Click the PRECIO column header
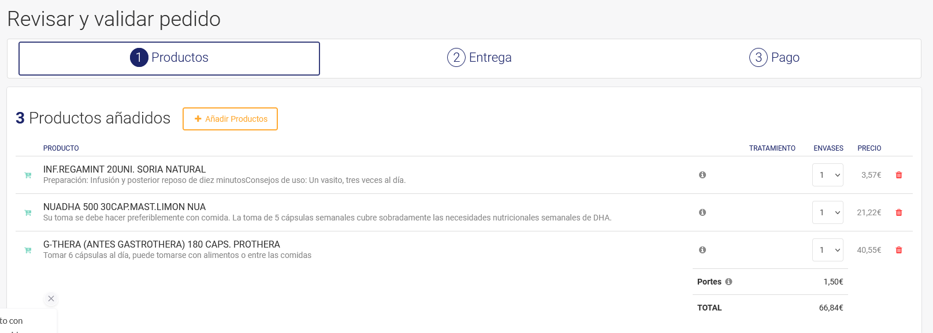Viewport: 933px width, 333px height. pos(869,148)
